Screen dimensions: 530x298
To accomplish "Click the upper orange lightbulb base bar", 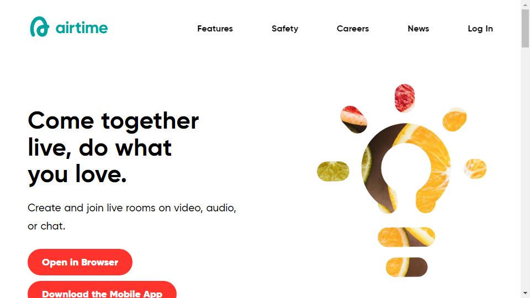I will [406, 237].
